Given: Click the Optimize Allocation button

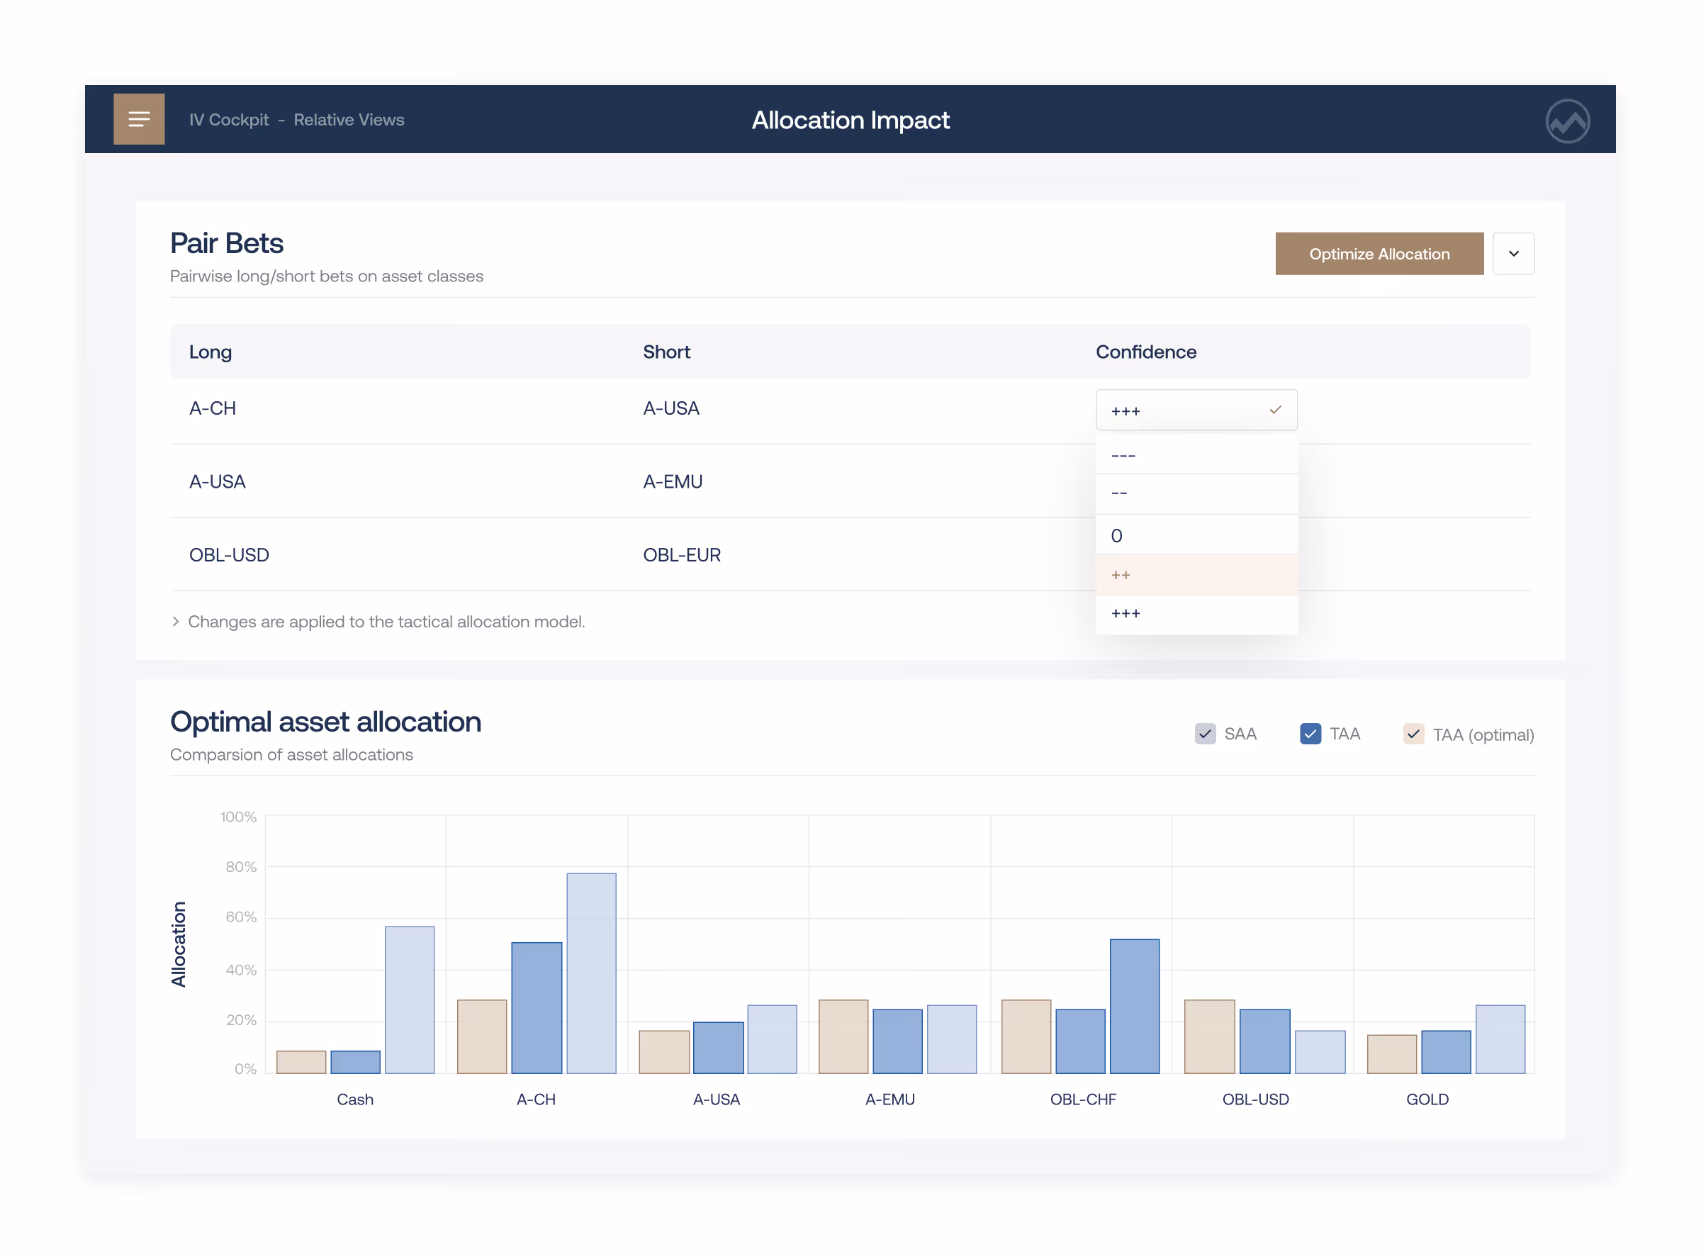Looking at the screenshot, I should coord(1379,254).
